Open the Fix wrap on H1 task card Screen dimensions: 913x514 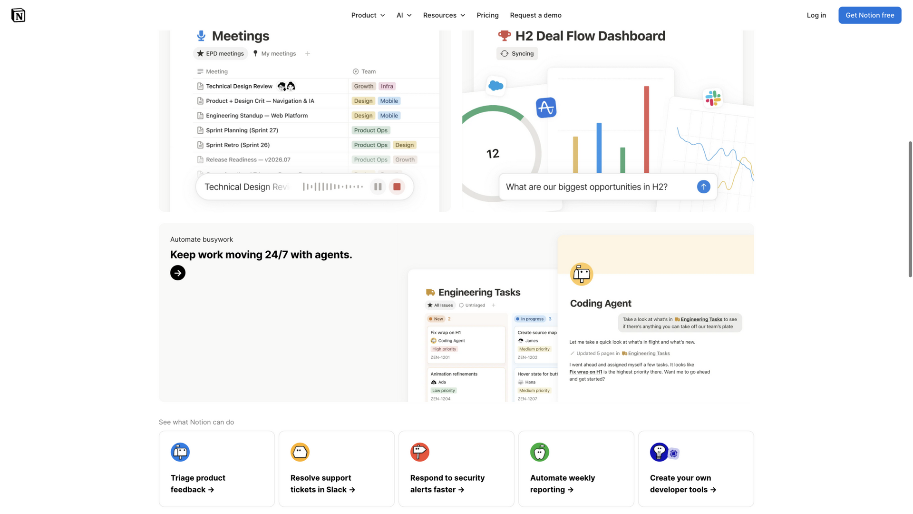[x=466, y=345]
